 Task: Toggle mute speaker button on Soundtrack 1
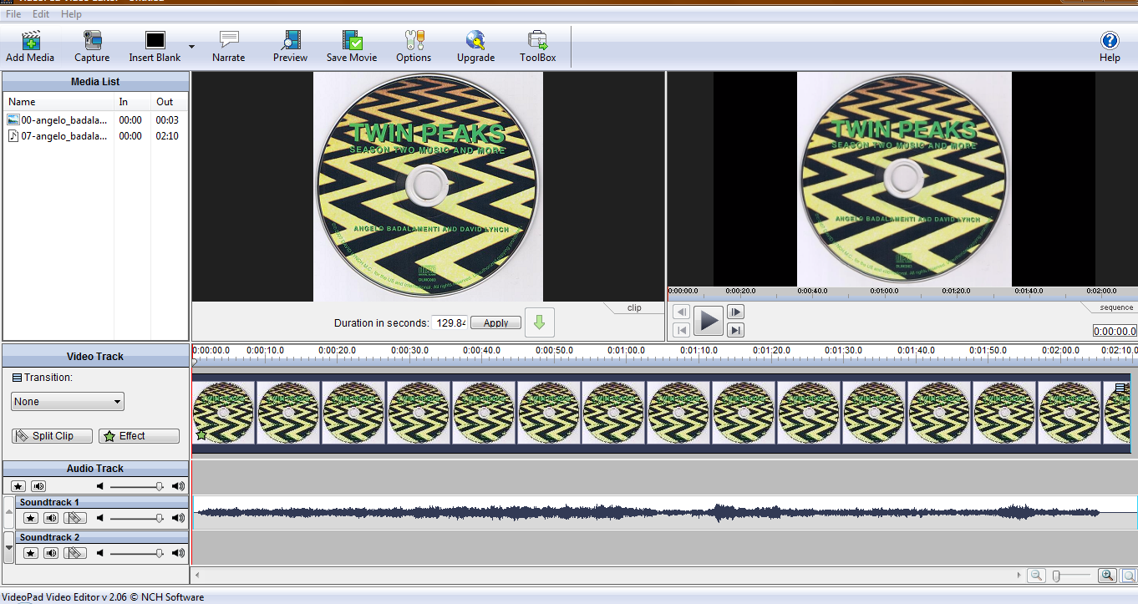52,518
